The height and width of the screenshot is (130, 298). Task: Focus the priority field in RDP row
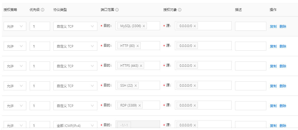(40, 105)
